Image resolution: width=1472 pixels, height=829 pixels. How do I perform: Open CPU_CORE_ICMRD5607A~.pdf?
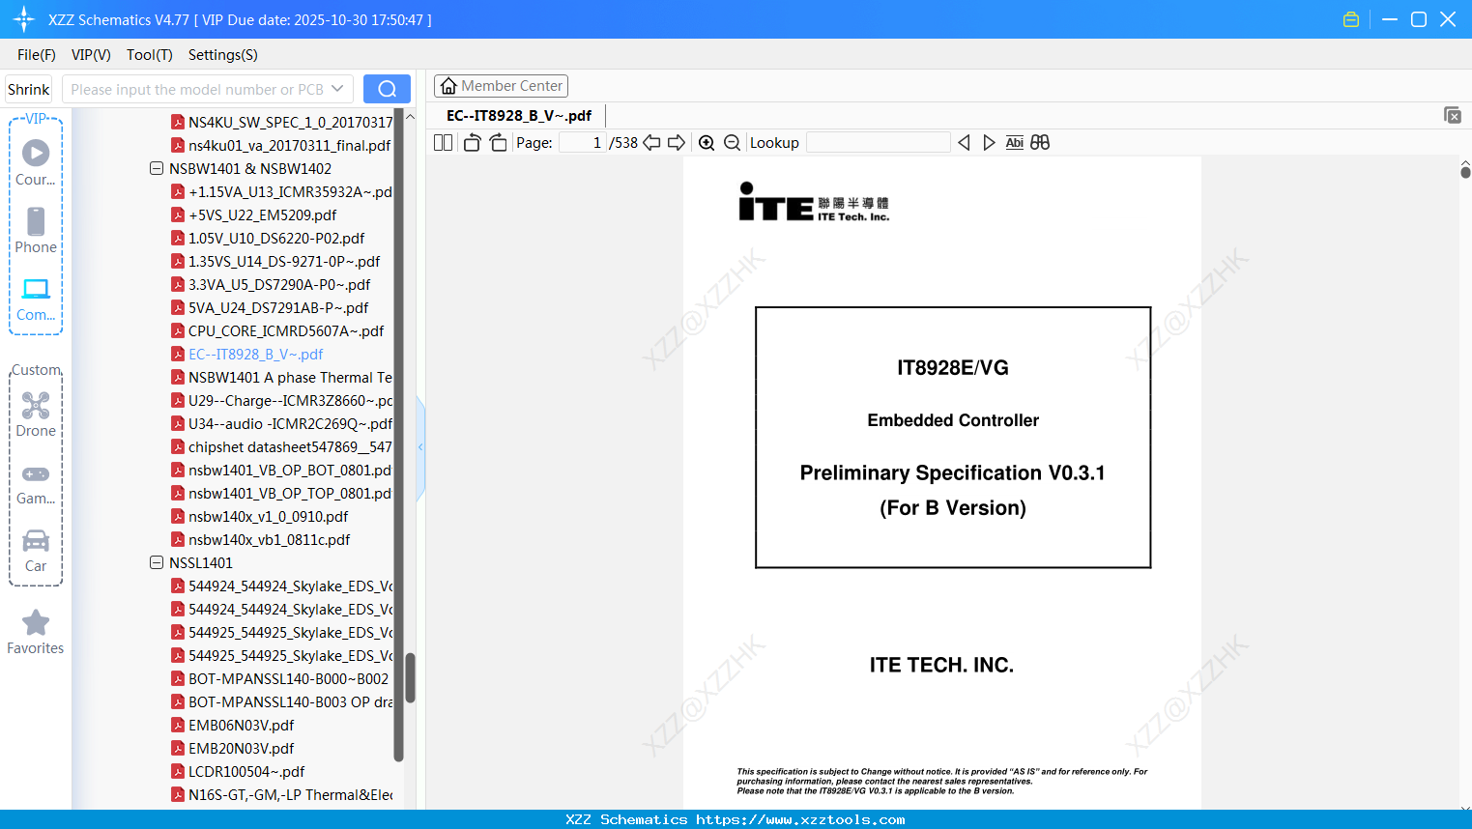pyautogui.click(x=286, y=330)
